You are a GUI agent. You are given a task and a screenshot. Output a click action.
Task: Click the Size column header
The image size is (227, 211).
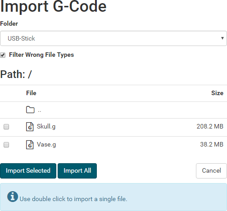click(x=217, y=93)
